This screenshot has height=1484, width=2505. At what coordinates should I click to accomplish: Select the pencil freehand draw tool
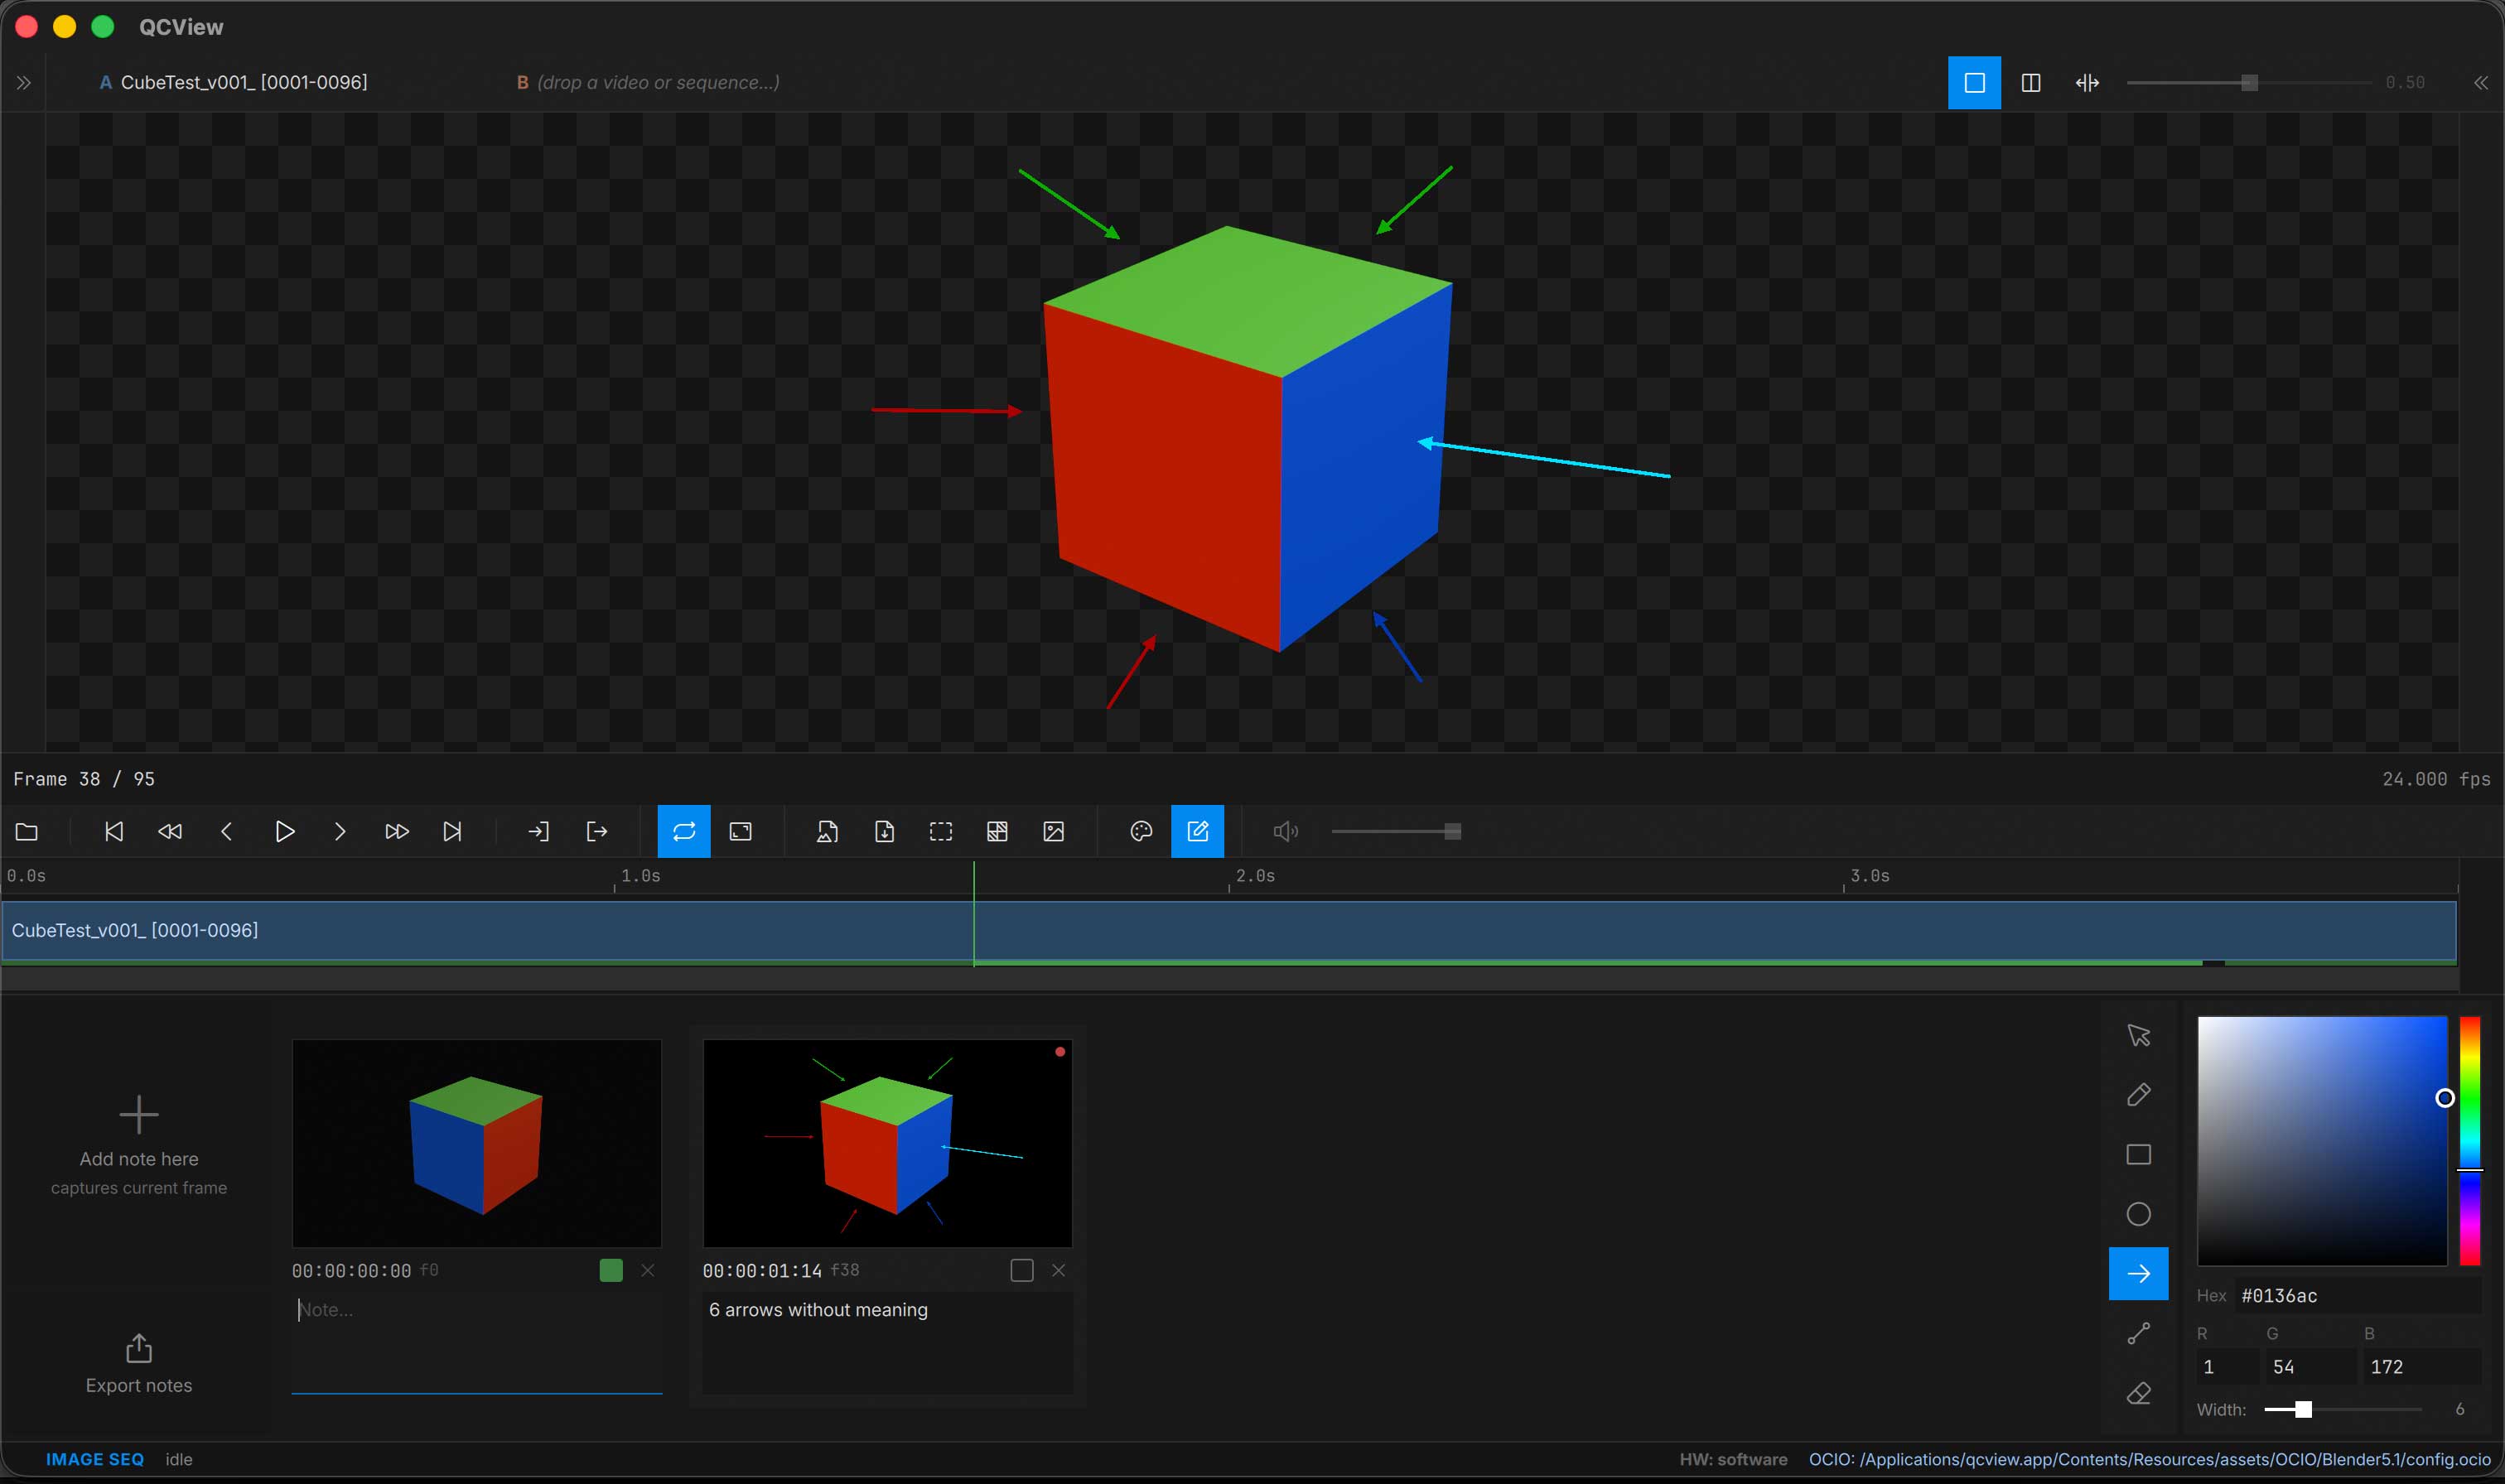[2138, 1095]
